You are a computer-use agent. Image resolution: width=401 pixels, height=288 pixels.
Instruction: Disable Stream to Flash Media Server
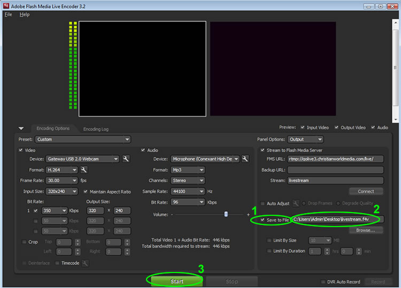coord(263,150)
